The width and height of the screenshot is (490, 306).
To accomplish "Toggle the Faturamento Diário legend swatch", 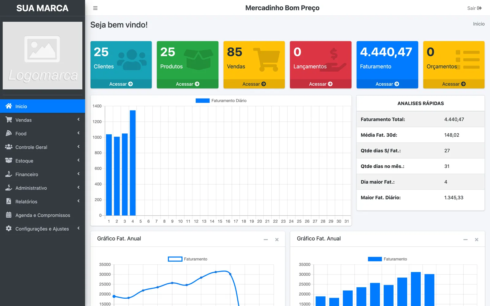I will point(202,101).
